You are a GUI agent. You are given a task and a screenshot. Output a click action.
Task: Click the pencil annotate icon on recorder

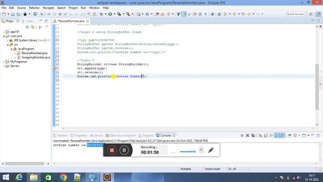[x=211, y=150]
